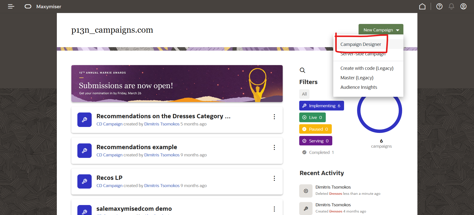Image resolution: width=474 pixels, height=215 pixels.
Task: Click CD Campaign link under Recos LP
Action: 109,186
